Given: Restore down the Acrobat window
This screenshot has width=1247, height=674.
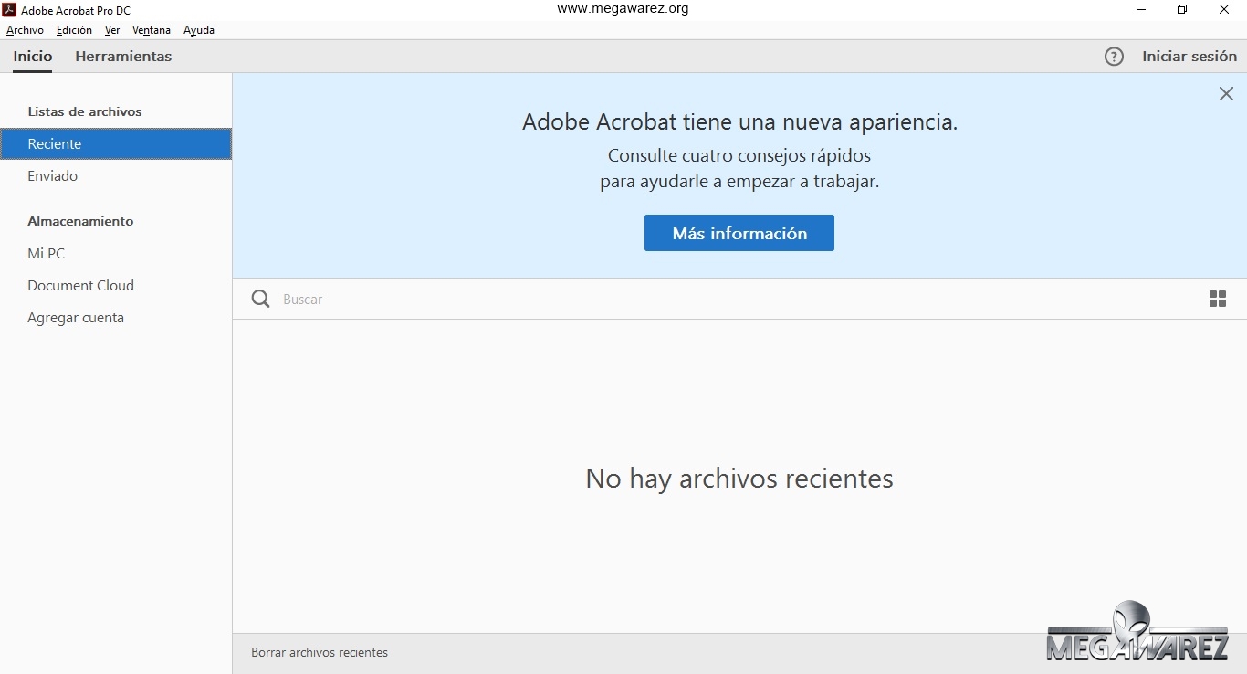Looking at the screenshot, I should click(1182, 10).
